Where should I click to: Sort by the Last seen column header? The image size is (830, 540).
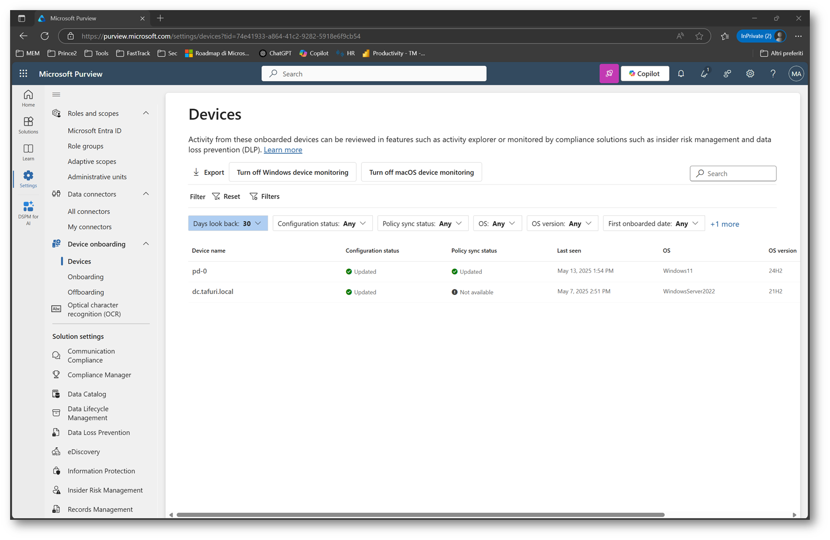[x=569, y=251]
